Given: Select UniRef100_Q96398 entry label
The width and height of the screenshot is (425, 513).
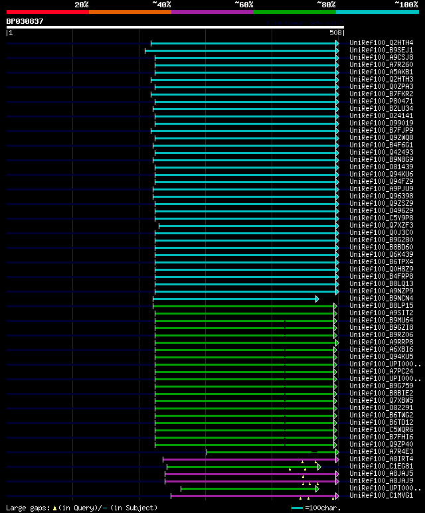Looking at the screenshot, I should [381, 196].
